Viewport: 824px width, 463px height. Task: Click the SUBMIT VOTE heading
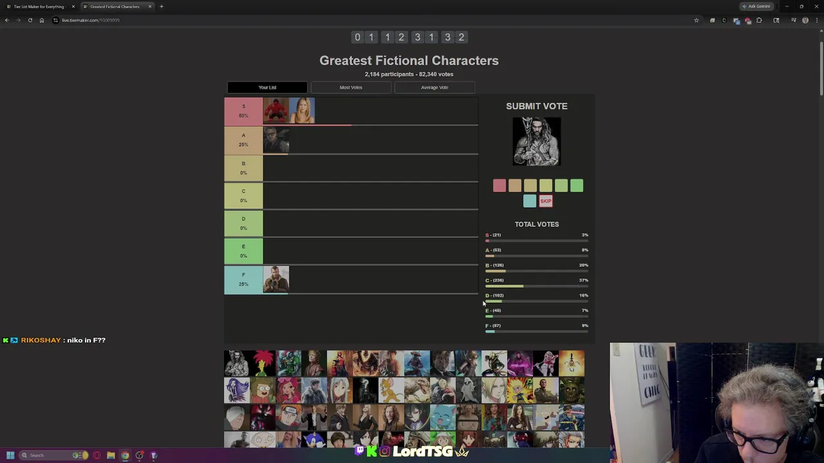click(x=537, y=106)
